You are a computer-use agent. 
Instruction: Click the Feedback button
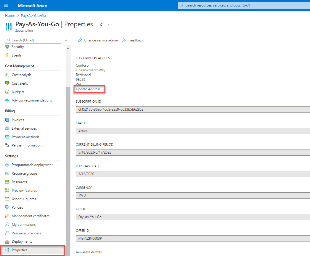point(133,40)
